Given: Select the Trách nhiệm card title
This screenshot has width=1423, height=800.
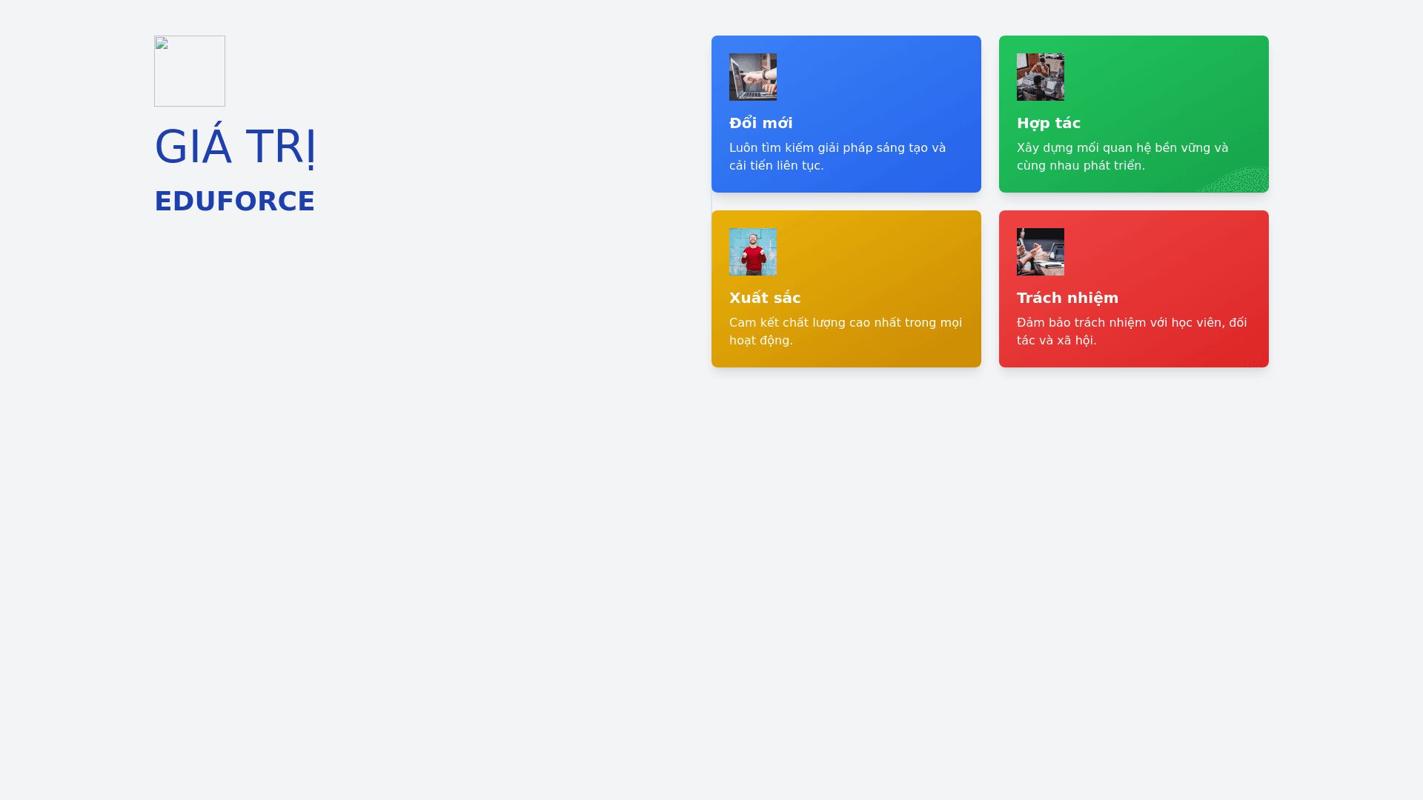Looking at the screenshot, I should [x=1067, y=298].
